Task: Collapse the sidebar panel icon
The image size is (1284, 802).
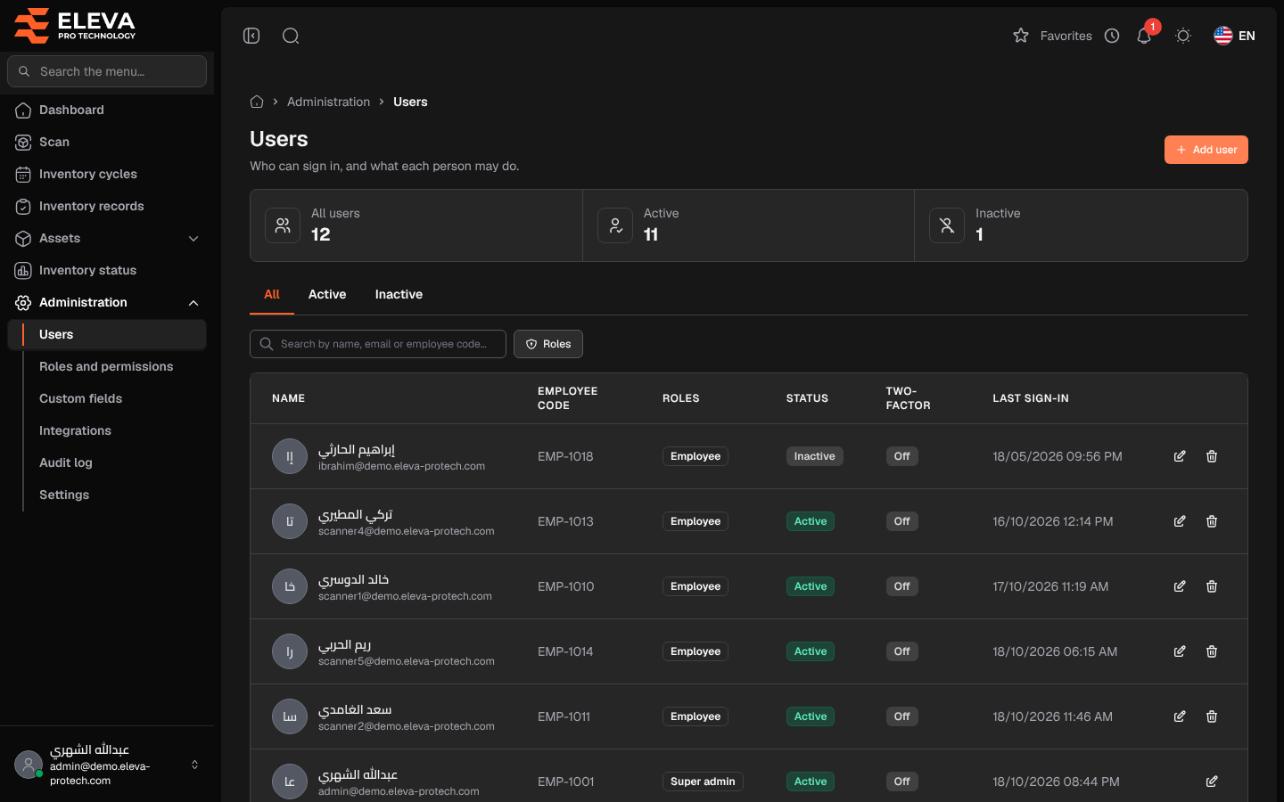Action: click(251, 36)
